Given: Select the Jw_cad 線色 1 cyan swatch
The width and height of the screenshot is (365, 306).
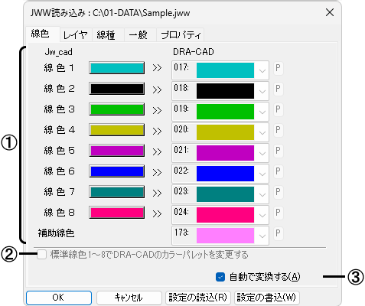Looking at the screenshot, I should click(x=117, y=68).
